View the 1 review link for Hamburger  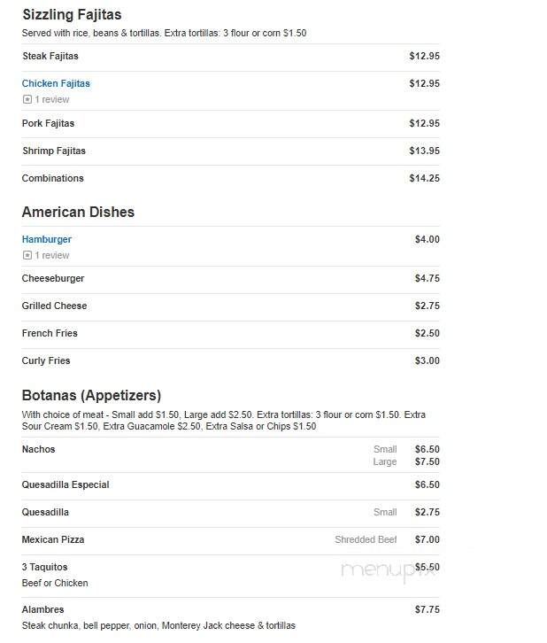52,255
